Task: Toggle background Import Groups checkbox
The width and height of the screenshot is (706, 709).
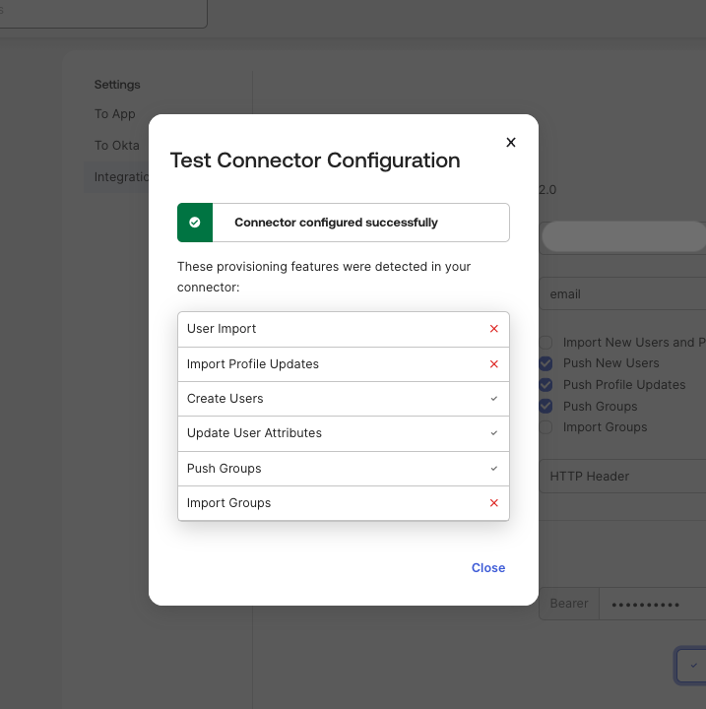Action: click(x=546, y=427)
